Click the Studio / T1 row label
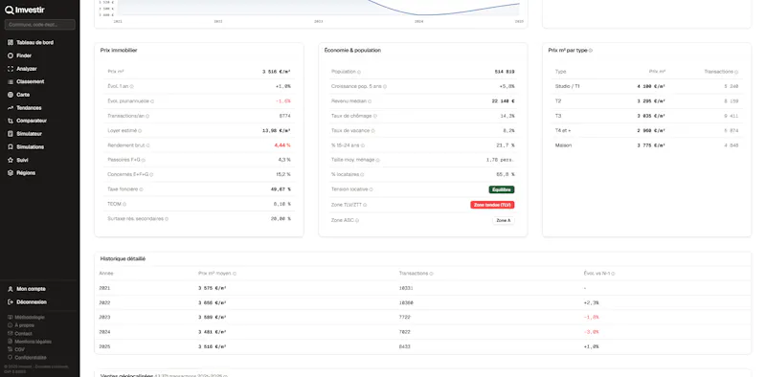Viewport: 766px width, 377px height. pyautogui.click(x=567, y=86)
